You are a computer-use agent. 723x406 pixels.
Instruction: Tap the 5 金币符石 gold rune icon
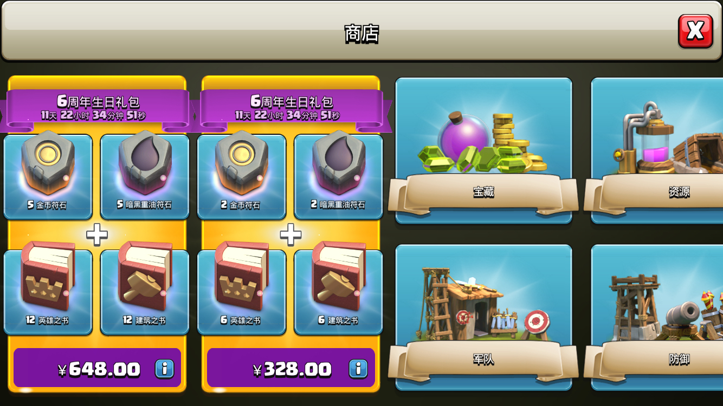48,176
